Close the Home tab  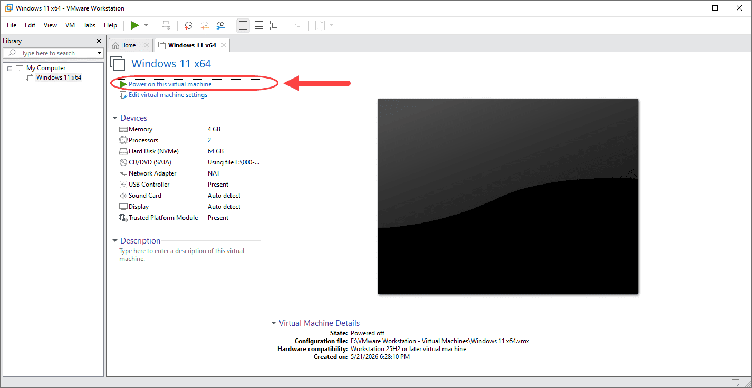click(147, 45)
